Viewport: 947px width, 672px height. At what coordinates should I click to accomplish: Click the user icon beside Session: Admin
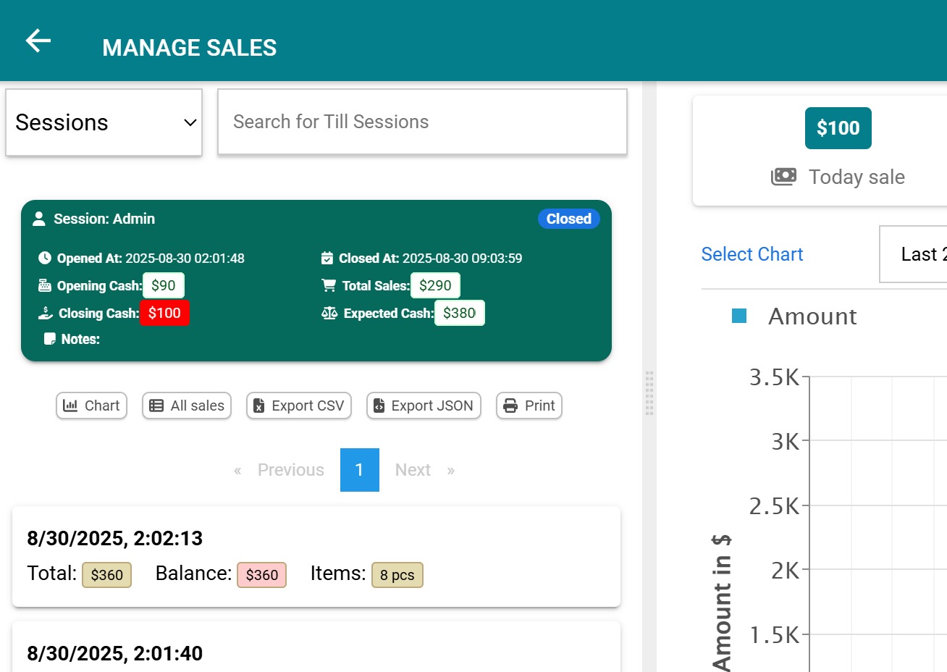(39, 219)
